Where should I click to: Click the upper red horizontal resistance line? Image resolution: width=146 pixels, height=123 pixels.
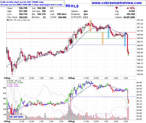71,32
